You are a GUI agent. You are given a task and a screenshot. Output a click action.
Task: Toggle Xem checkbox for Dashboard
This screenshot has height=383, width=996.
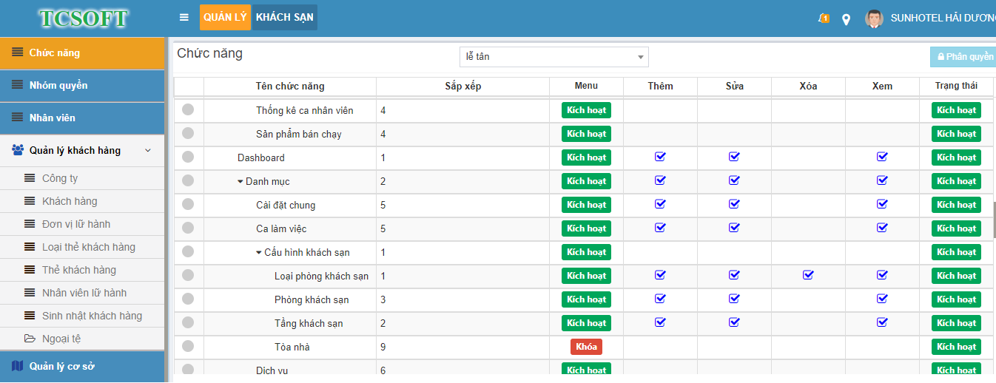tap(882, 157)
